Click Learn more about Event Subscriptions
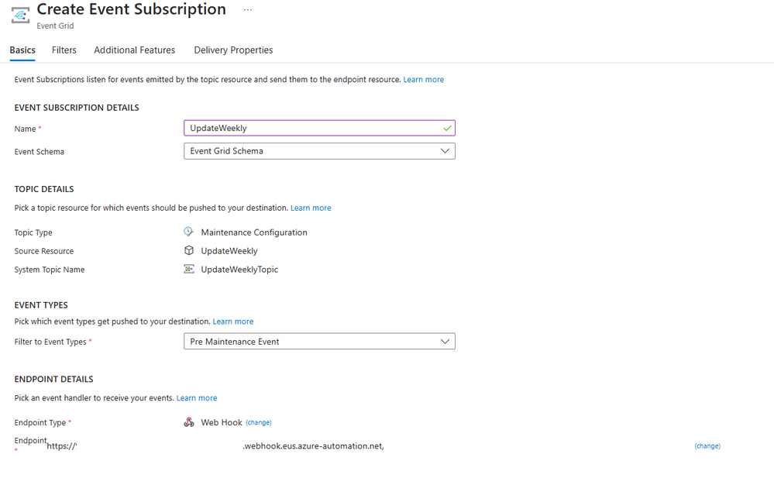The image size is (774, 478). coord(424,80)
